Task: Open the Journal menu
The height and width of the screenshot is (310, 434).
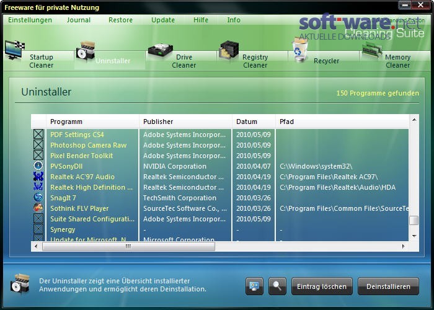Action: tap(79, 20)
